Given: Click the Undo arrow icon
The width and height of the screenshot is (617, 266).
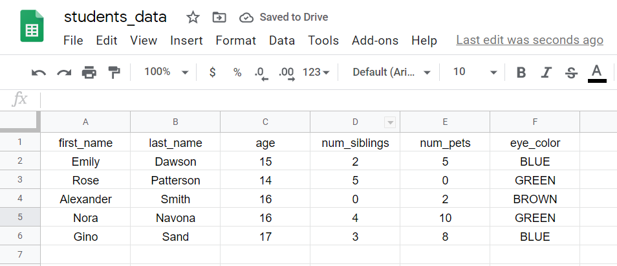Looking at the screenshot, I should [x=39, y=72].
